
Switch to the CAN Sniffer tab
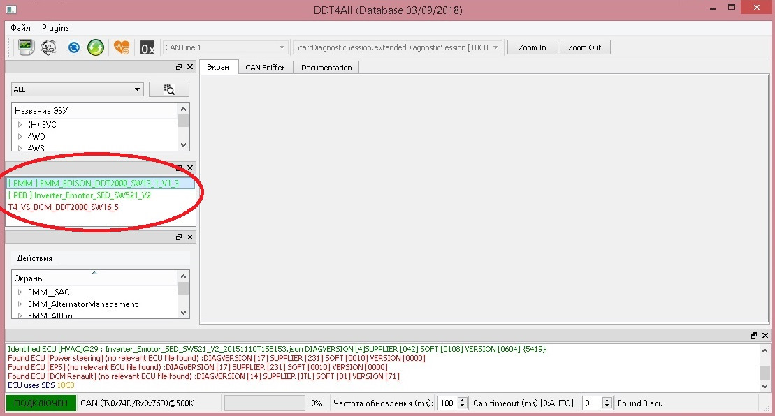click(x=265, y=68)
